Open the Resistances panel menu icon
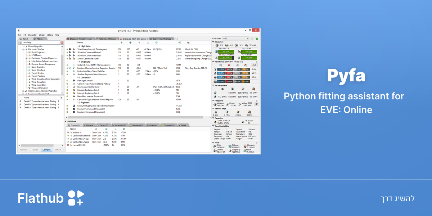The width and height of the screenshot is (432, 216). pyautogui.click(x=257, y=62)
